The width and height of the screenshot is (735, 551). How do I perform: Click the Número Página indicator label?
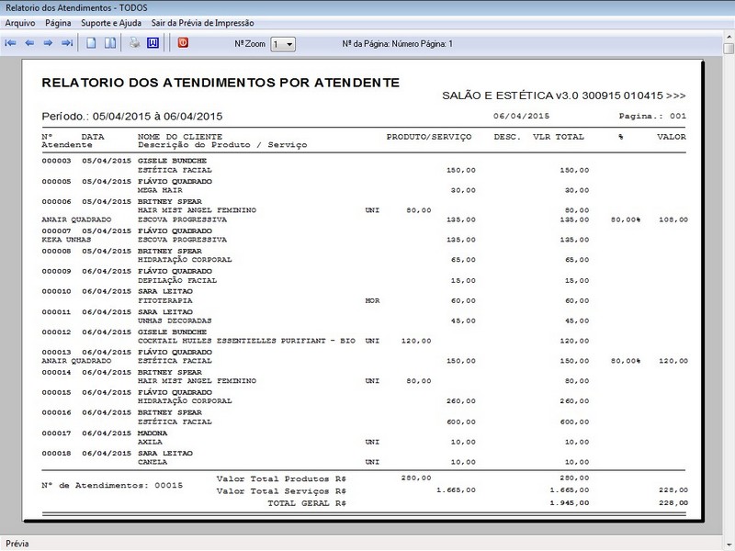pyautogui.click(x=397, y=44)
